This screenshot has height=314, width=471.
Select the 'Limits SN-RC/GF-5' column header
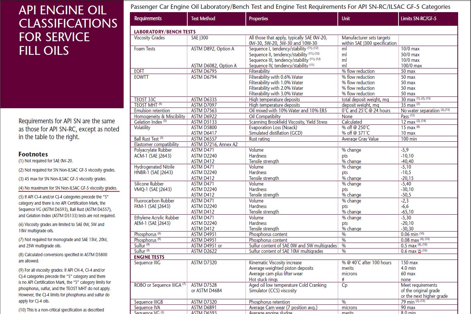(419, 18)
